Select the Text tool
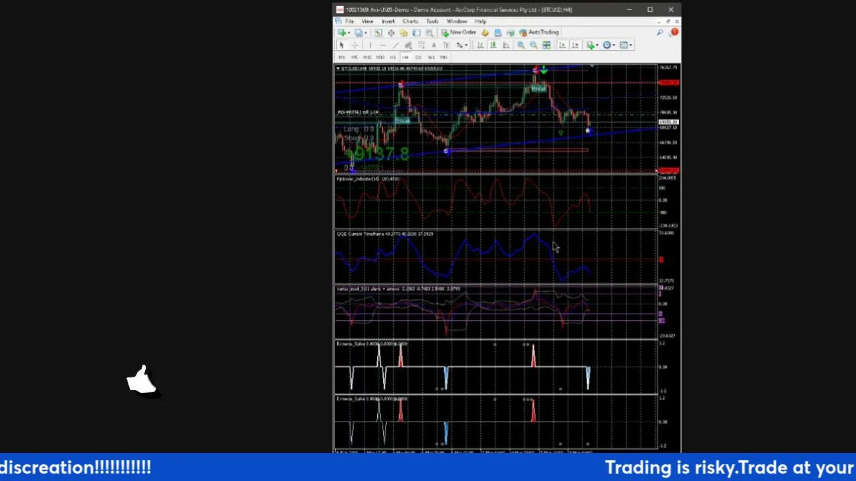The width and height of the screenshot is (856, 481). [x=434, y=45]
